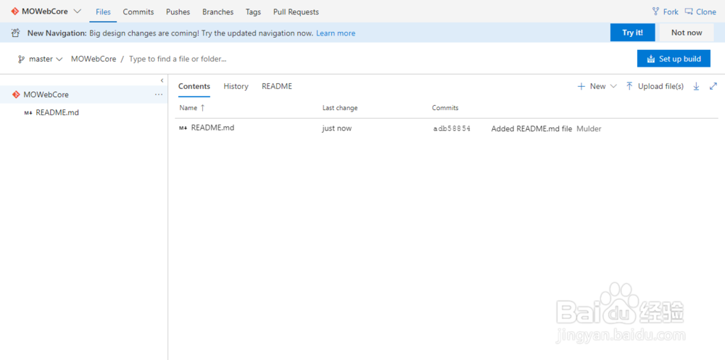Screen dimensions: 725x360
Task: Open the MOWebCore repository dropdown
Action: (46, 12)
